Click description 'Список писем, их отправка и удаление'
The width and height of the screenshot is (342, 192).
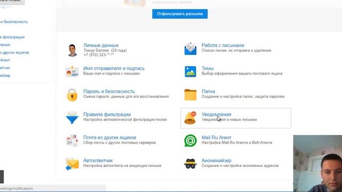236,50
